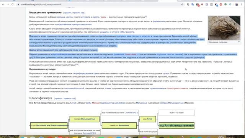Screen dimensions: 245x138
Task: Open the green extension icon
Action: [x=225, y=5]
